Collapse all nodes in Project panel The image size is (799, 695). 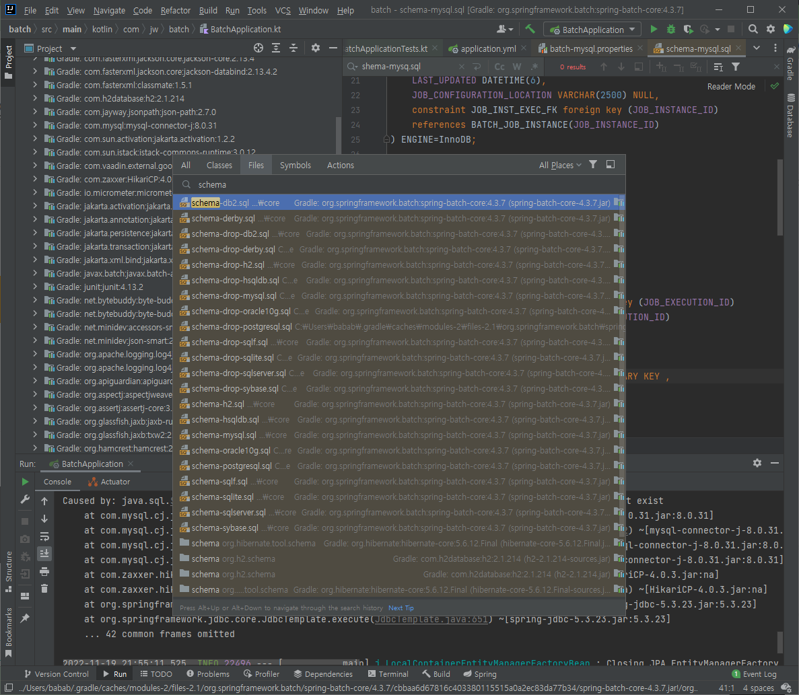point(293,48)
